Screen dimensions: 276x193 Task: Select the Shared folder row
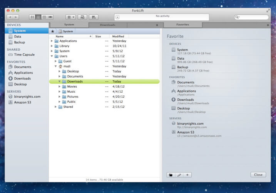point(104,107)
